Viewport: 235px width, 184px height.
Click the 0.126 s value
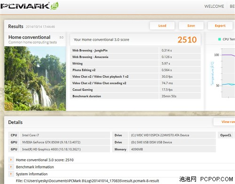click(x=167, y=57)
